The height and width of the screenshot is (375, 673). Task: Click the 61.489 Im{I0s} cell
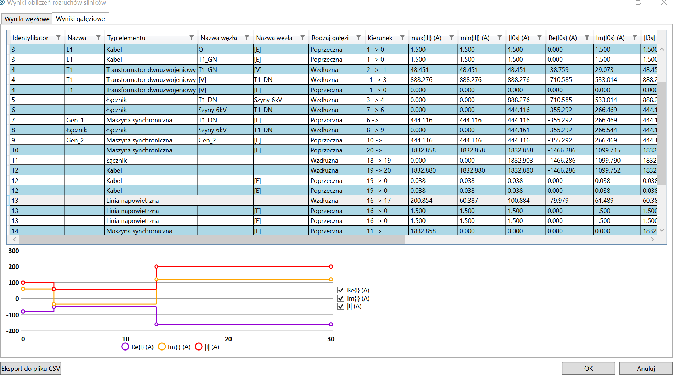(x=617, y=201)
